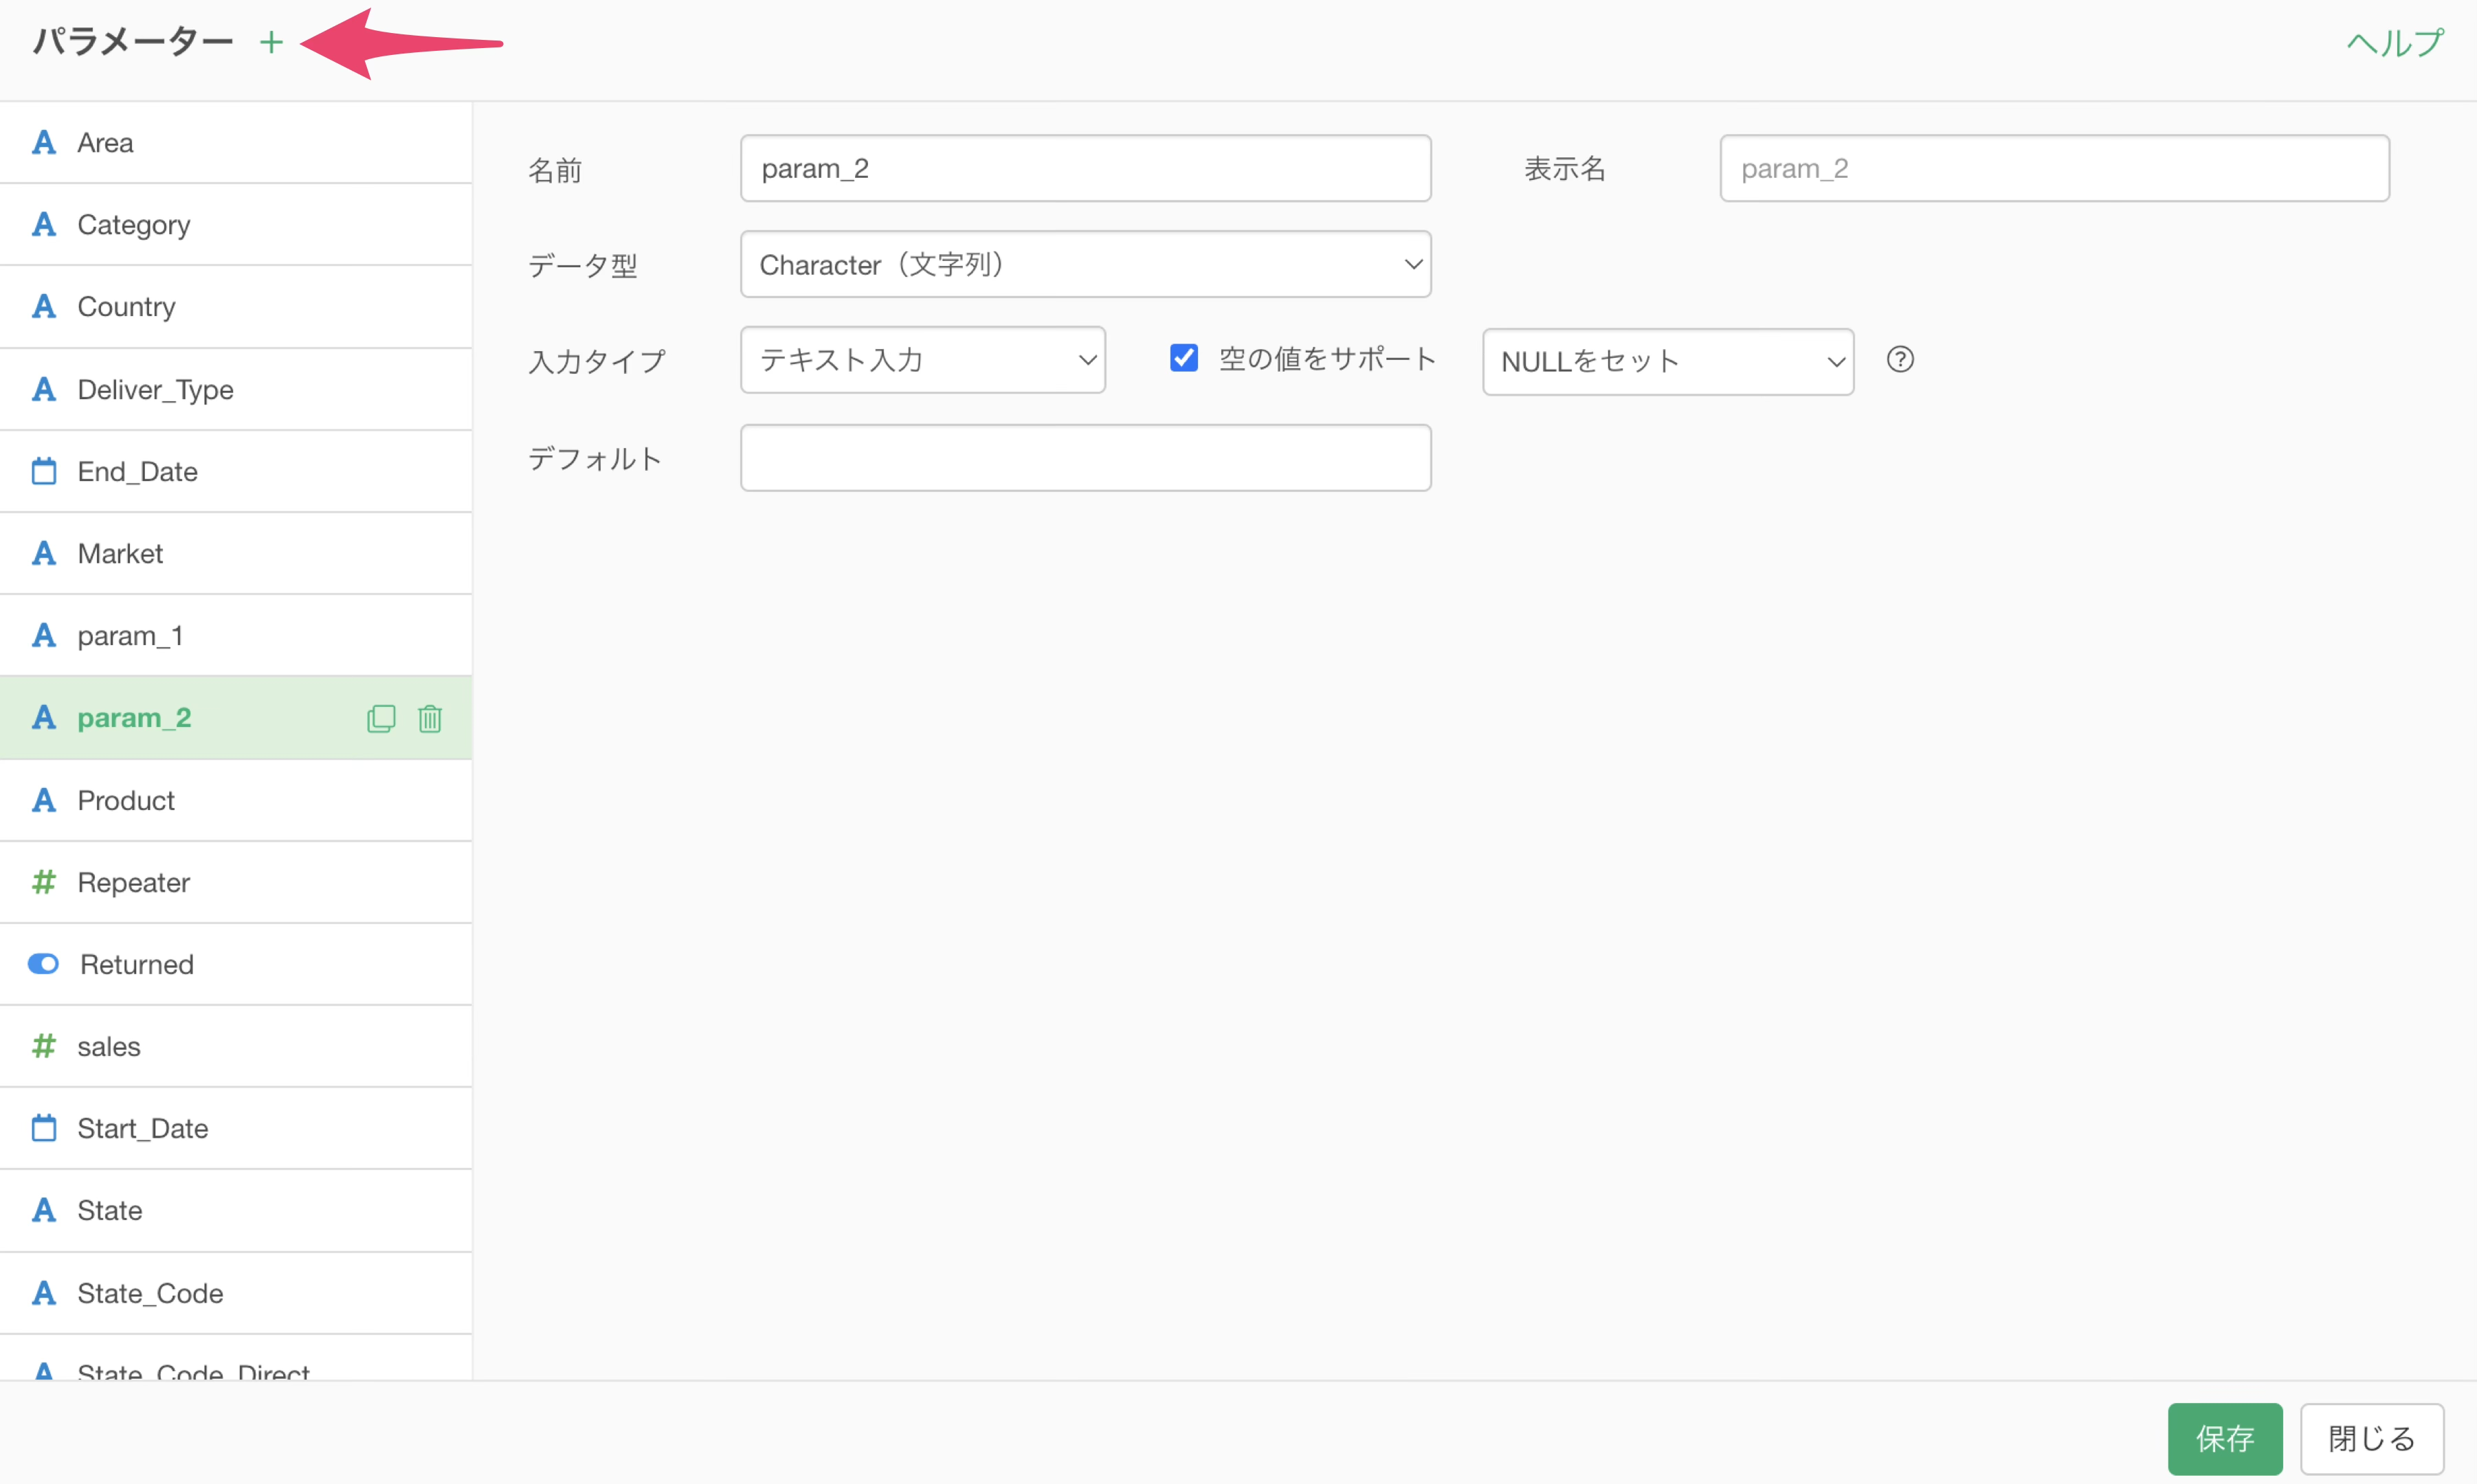Expand the NULLをセット dropdown
Viewport: 2477px width, 1484px height.
click(1667, 362)
